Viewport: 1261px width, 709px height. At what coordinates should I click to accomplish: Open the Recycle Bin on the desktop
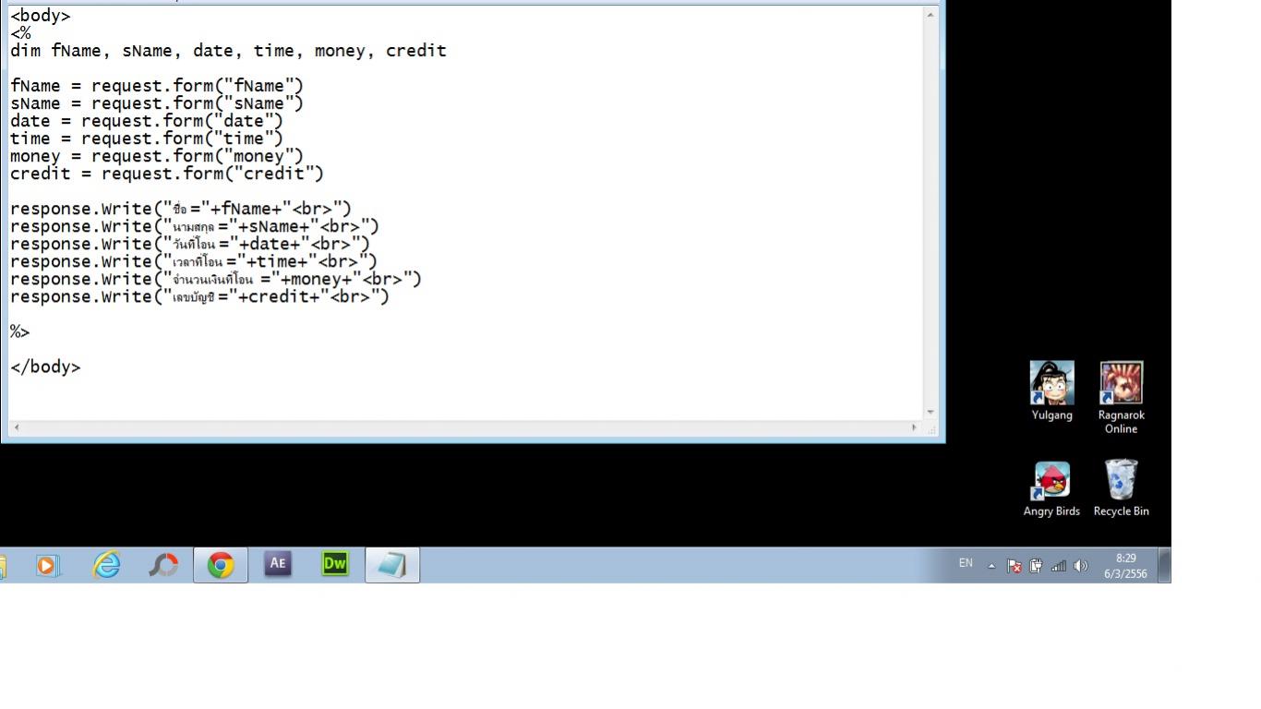pyautogui.click(x=1122, y=489)
